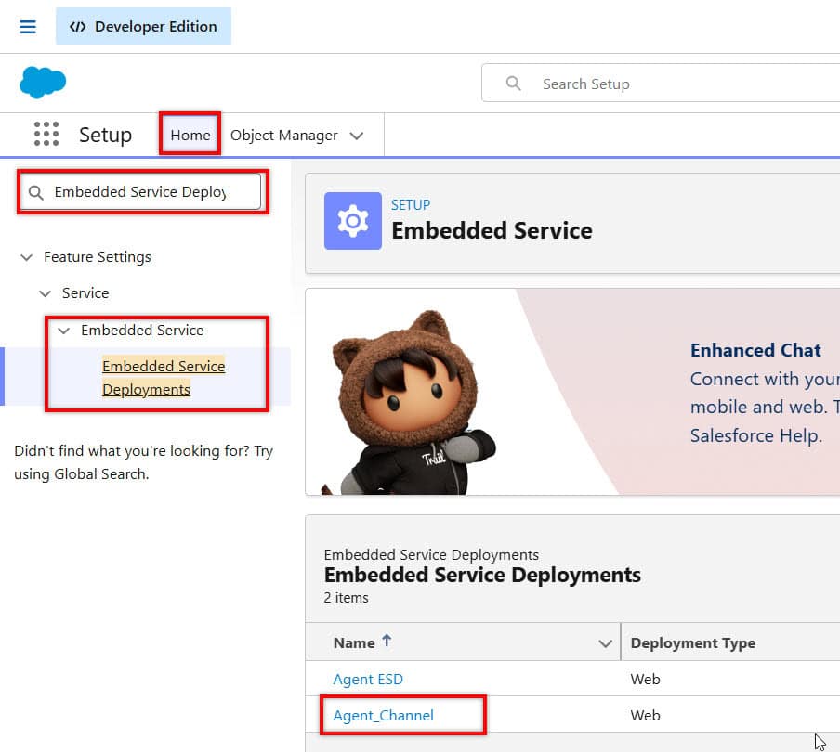
Task: Focus the Search Setup field
Action: click(661, 83)
